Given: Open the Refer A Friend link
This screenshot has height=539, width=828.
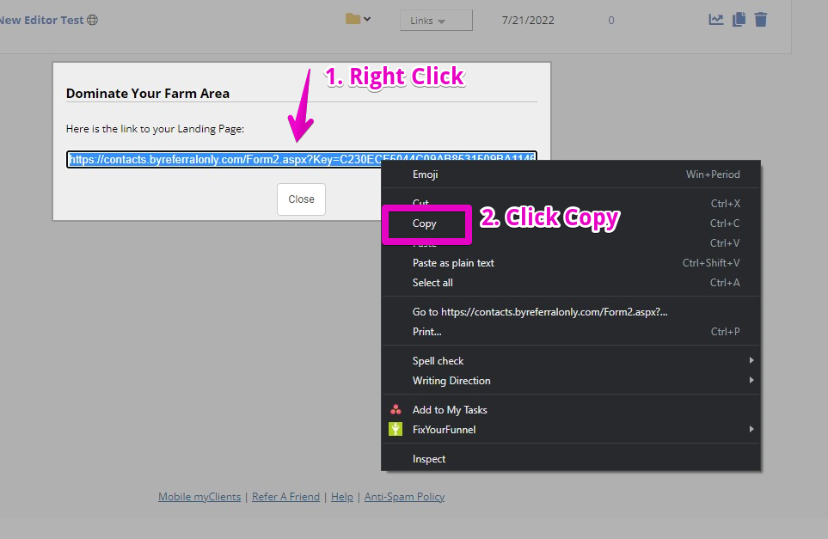Looking at the screenshot, I should [285, 497].
